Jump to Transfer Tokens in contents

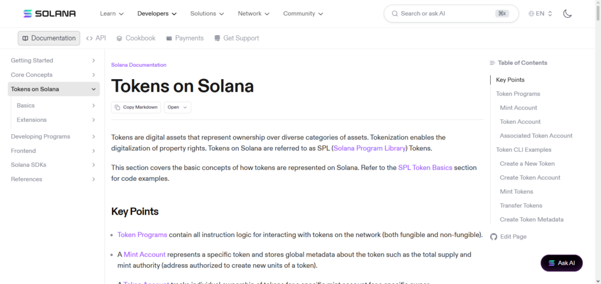click(x=521, y=206)
